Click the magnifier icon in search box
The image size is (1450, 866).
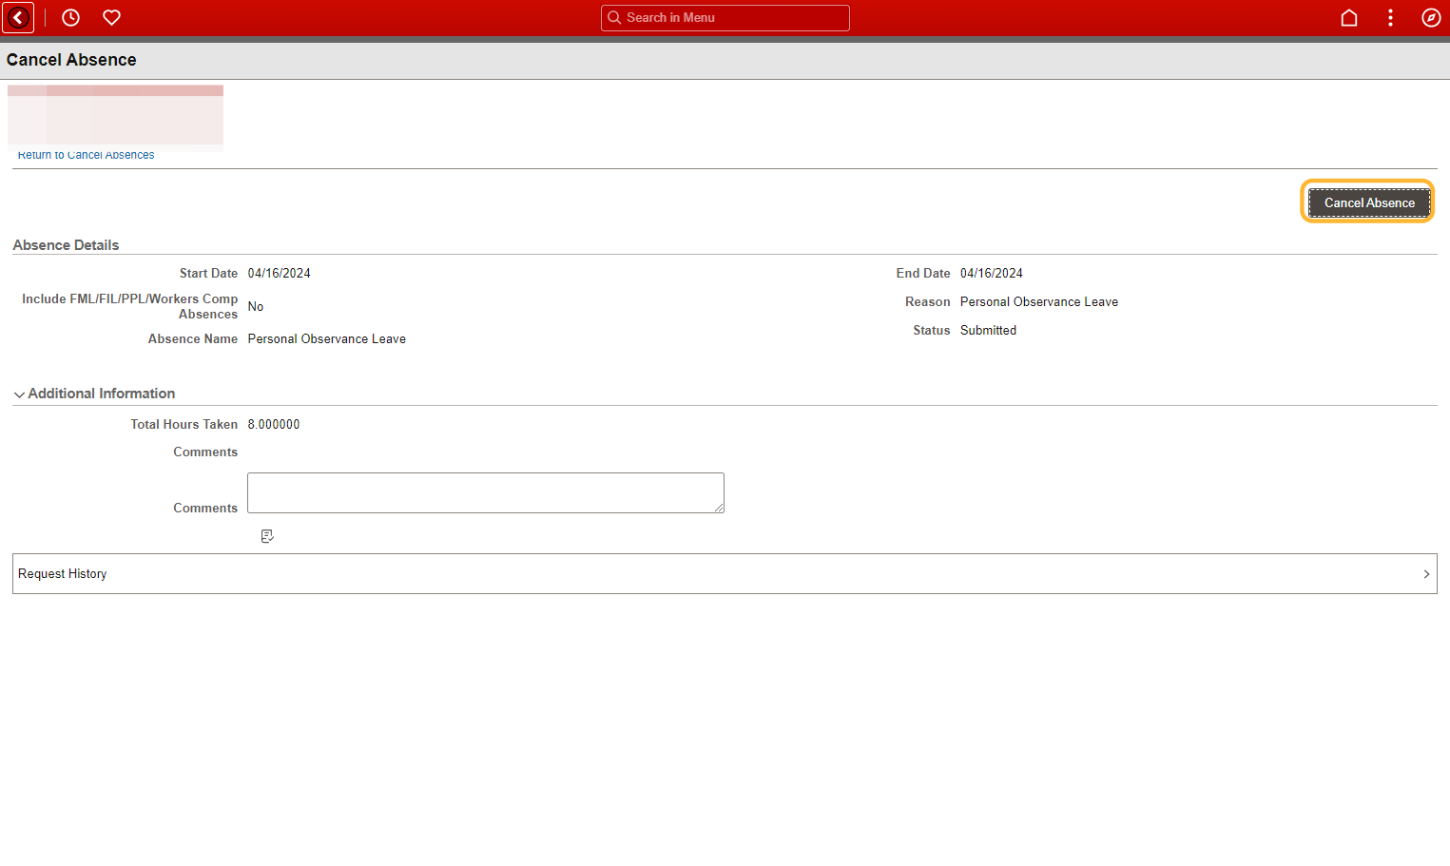point(614,17)
